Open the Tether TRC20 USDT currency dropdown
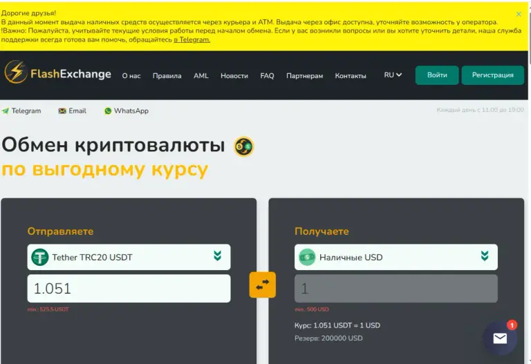 click(129, 257)
